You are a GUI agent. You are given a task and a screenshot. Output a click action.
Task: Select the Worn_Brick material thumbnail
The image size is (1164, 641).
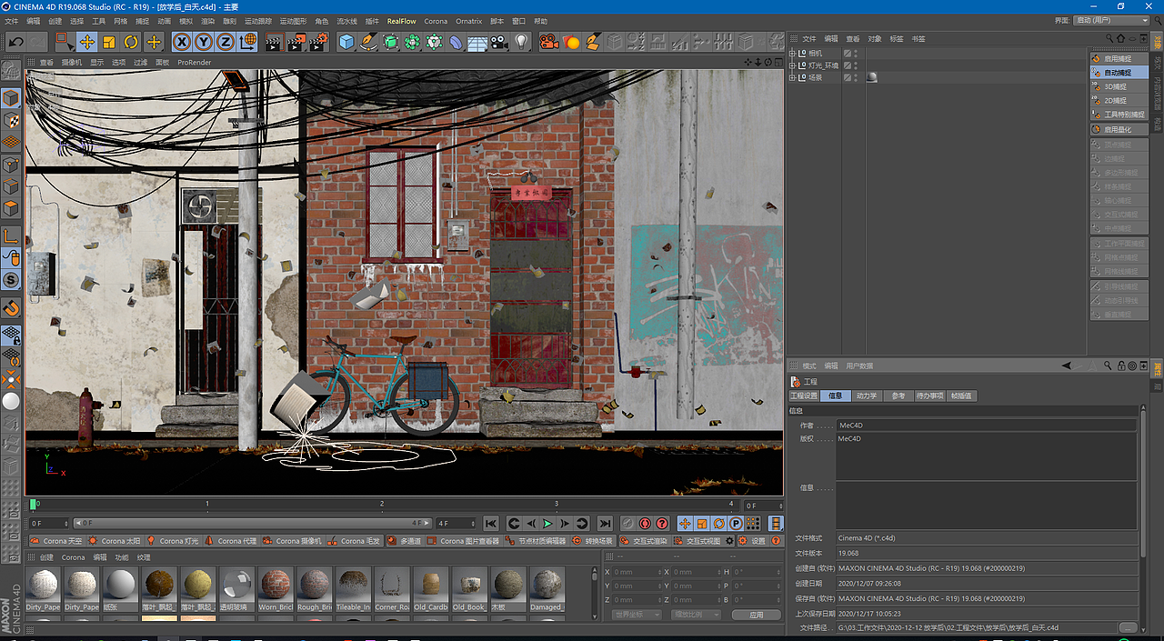pyautogui.click(x=276, y=589)
